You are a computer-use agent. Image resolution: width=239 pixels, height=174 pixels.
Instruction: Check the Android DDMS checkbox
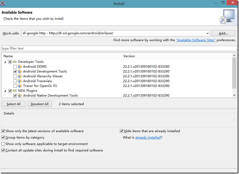coord(15,67)
